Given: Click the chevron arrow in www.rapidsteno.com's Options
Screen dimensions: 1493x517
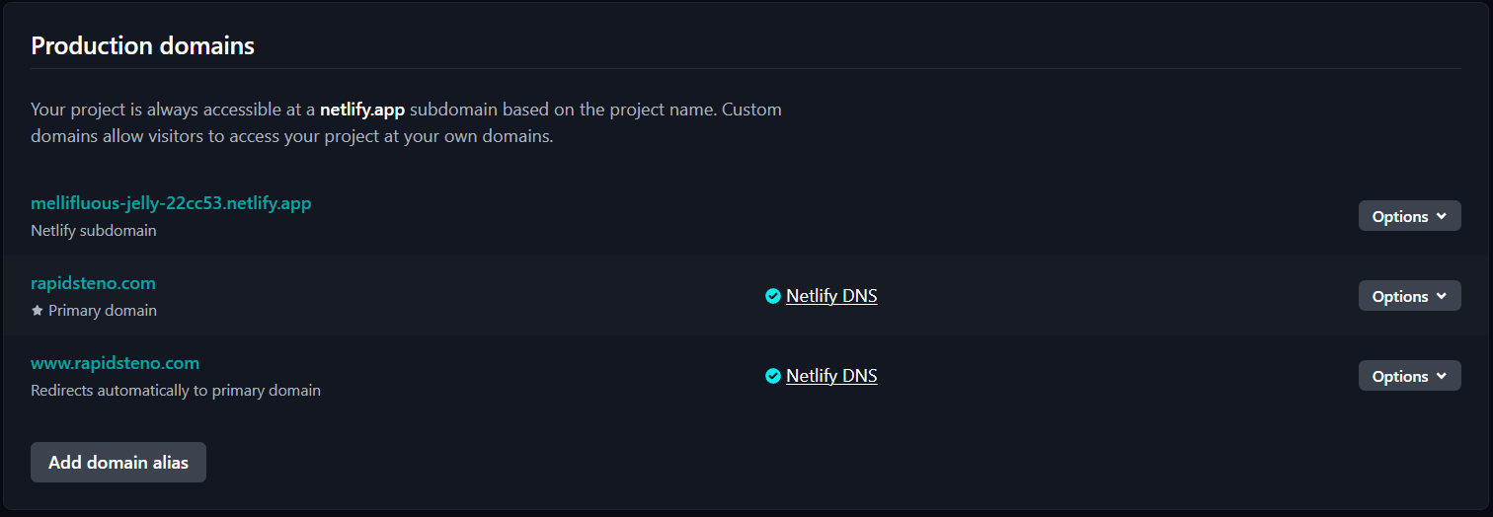Looking at the screenshot, I should click(x=1442, y=376).
